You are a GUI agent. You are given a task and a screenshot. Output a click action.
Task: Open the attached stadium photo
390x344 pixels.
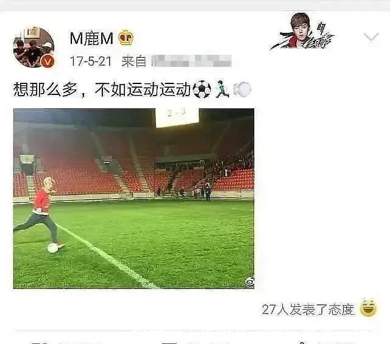(134, 198)
